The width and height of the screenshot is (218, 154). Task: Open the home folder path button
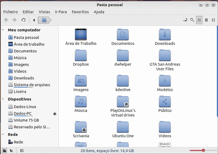[x=44, y=20]
